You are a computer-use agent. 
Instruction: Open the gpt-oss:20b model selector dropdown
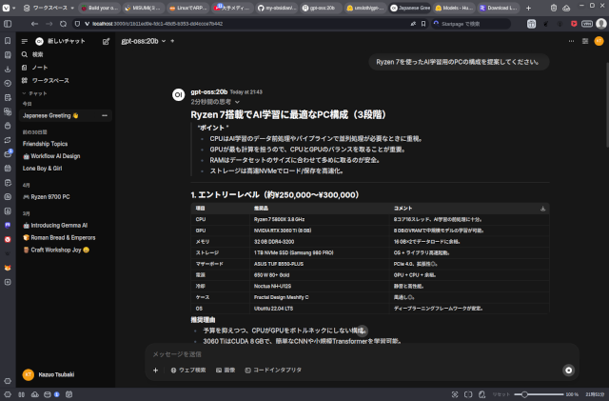(x=144, y=41)
